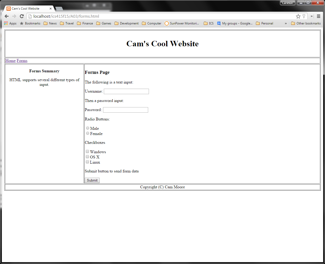This screenshot has width=325, height=264.
Task: Click the page refresh icon
Action: click(22, 16)
